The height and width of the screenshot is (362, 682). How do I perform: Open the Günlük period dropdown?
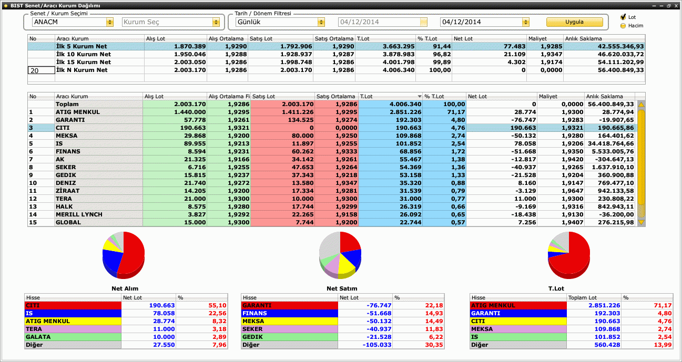point(321,22)
